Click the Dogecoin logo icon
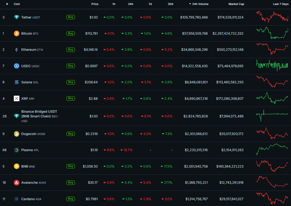Image resolution: width=291 pixels, height=206 pixels. pyautogui.click(x=16, y=134)
